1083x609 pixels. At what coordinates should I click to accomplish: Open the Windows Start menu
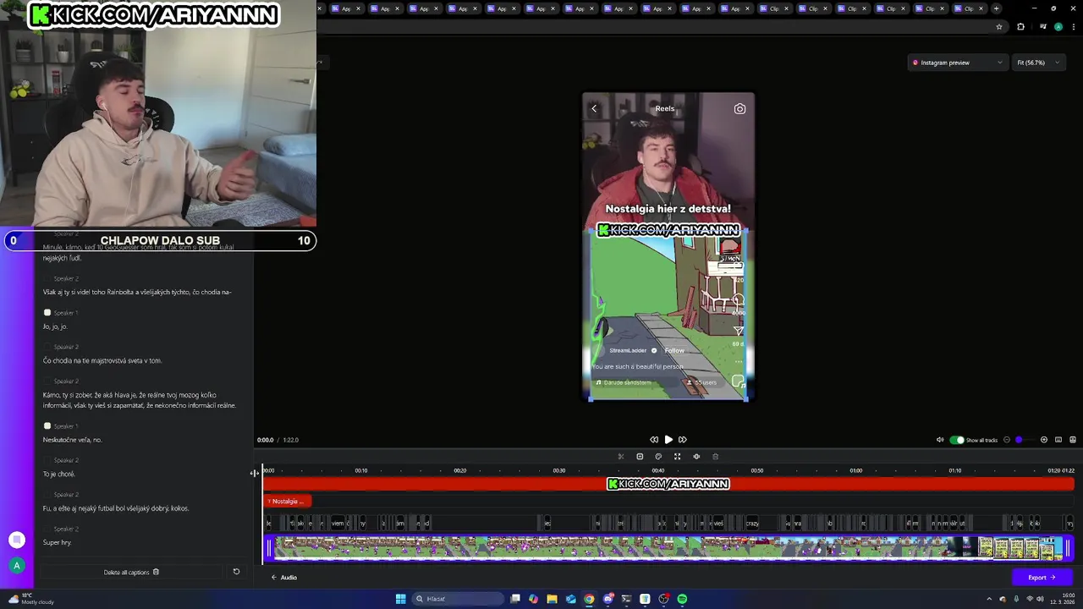[x=400, y=599]
